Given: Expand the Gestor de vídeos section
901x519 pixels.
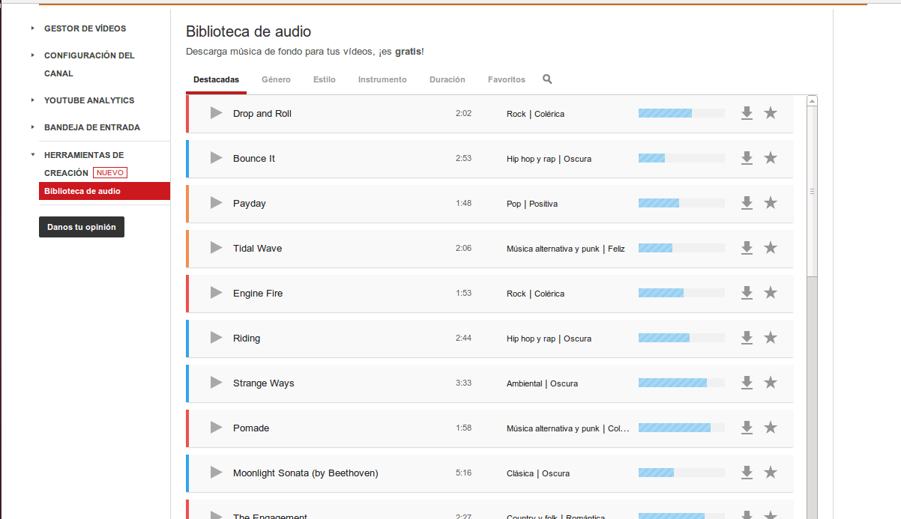Looking at the screenshot, I should click(85, 28).
